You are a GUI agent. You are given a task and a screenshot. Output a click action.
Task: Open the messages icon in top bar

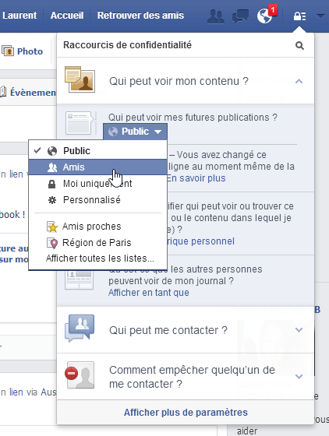tap(240, 16)
